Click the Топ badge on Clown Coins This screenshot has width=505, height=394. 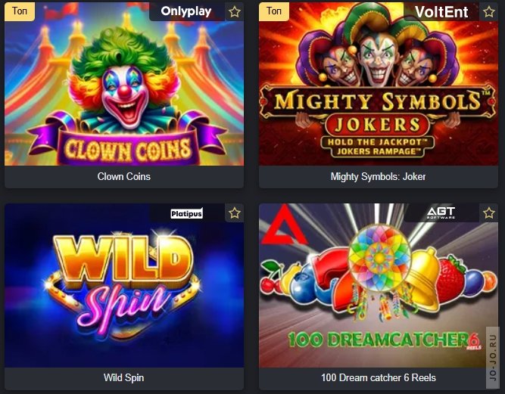click(x=20, y=11)
